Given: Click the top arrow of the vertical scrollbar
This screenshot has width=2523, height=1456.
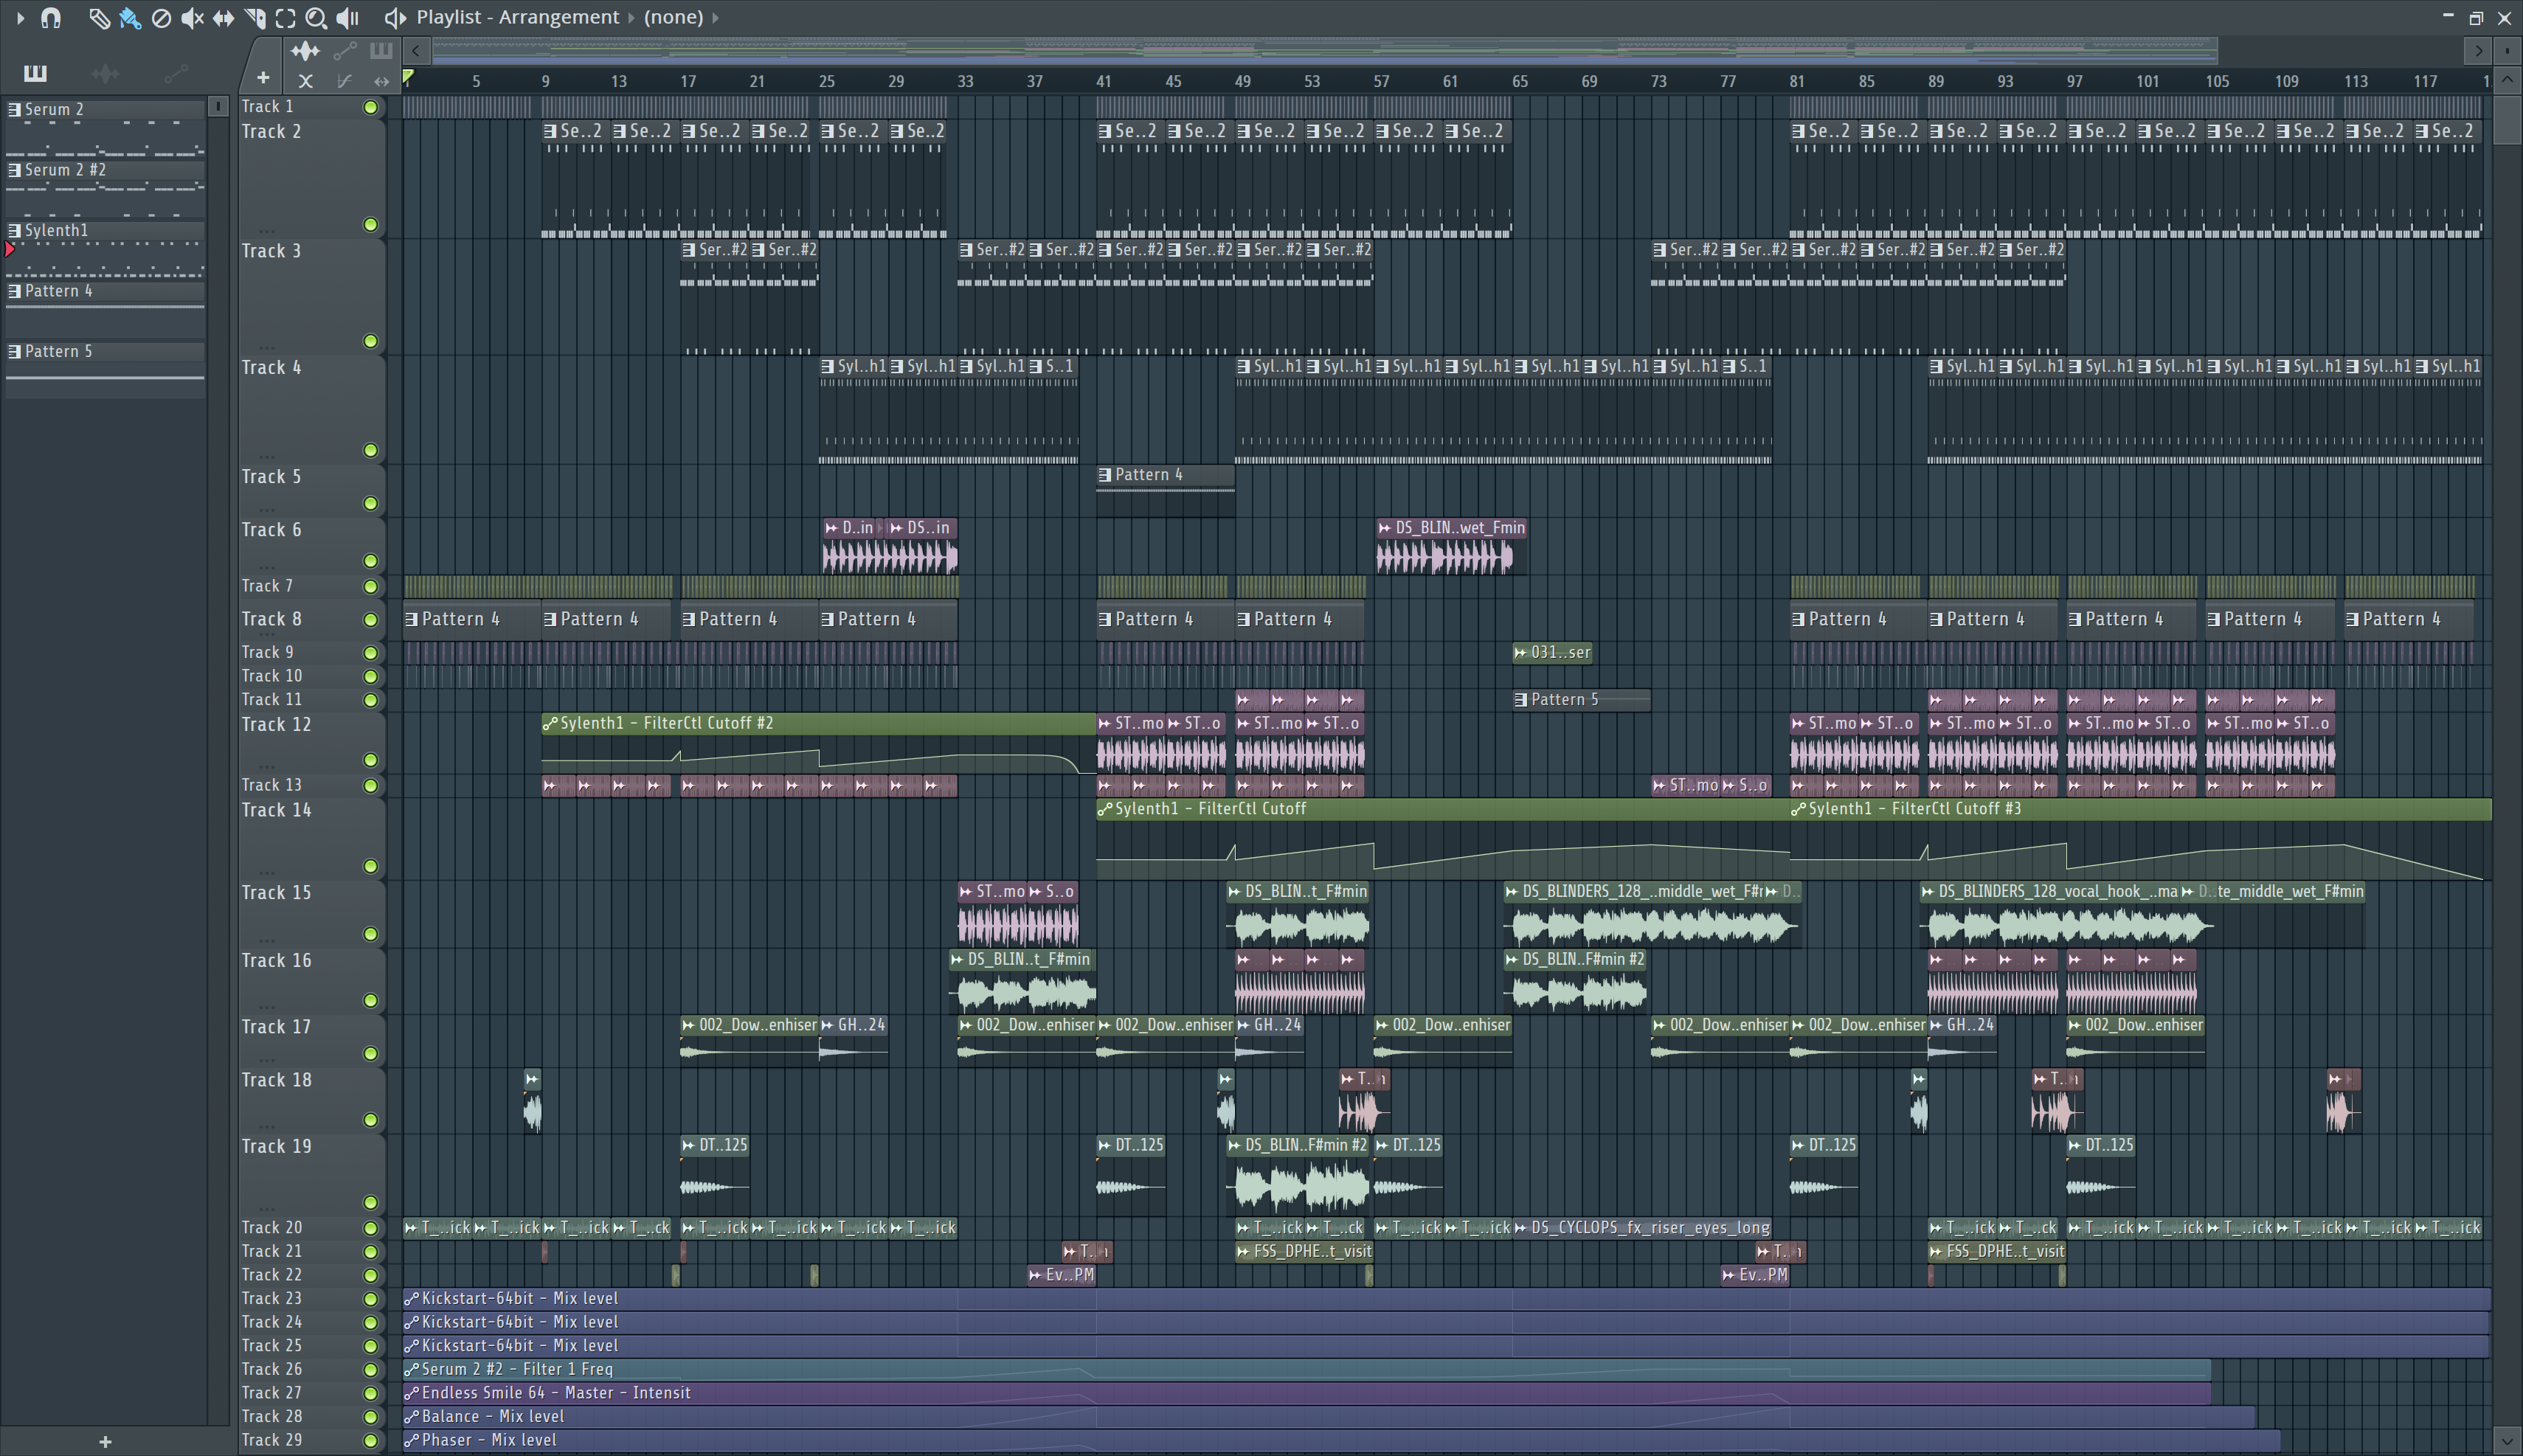Looking at the screenshot, I should tap(2507, 79).
